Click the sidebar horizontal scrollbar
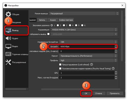 tap(16, 89)
